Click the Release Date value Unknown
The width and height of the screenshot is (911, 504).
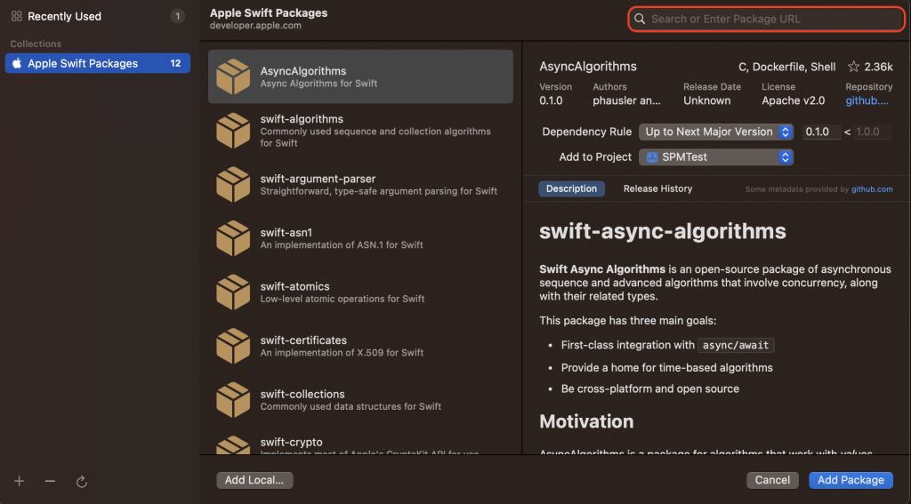[x=706, y=100]
